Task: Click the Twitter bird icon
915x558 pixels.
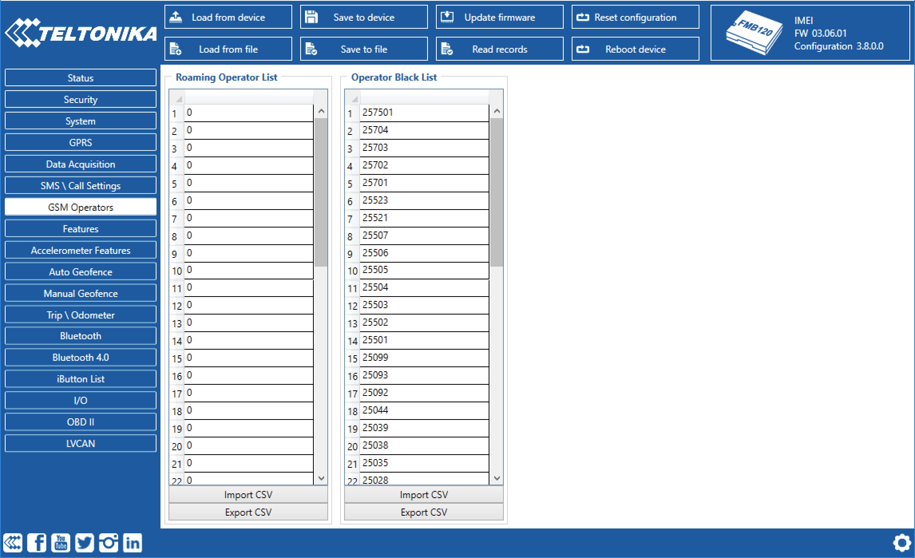Action: coord(85,543)
